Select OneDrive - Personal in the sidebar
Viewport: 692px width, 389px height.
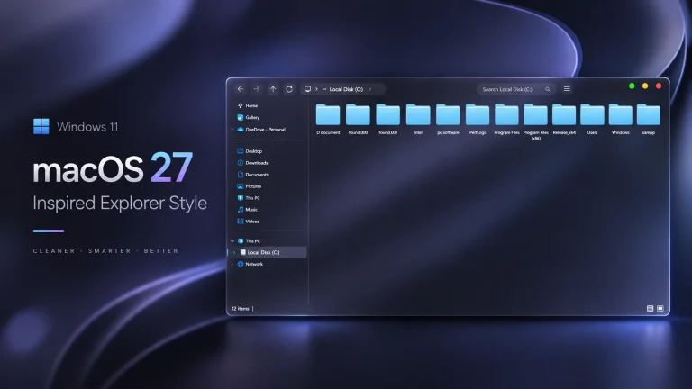coord(261,130)
